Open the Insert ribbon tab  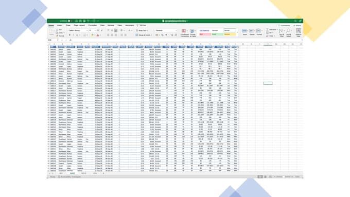click(60, 25)
